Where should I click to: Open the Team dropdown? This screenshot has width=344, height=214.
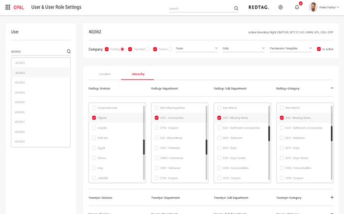[x=197, y=49]
